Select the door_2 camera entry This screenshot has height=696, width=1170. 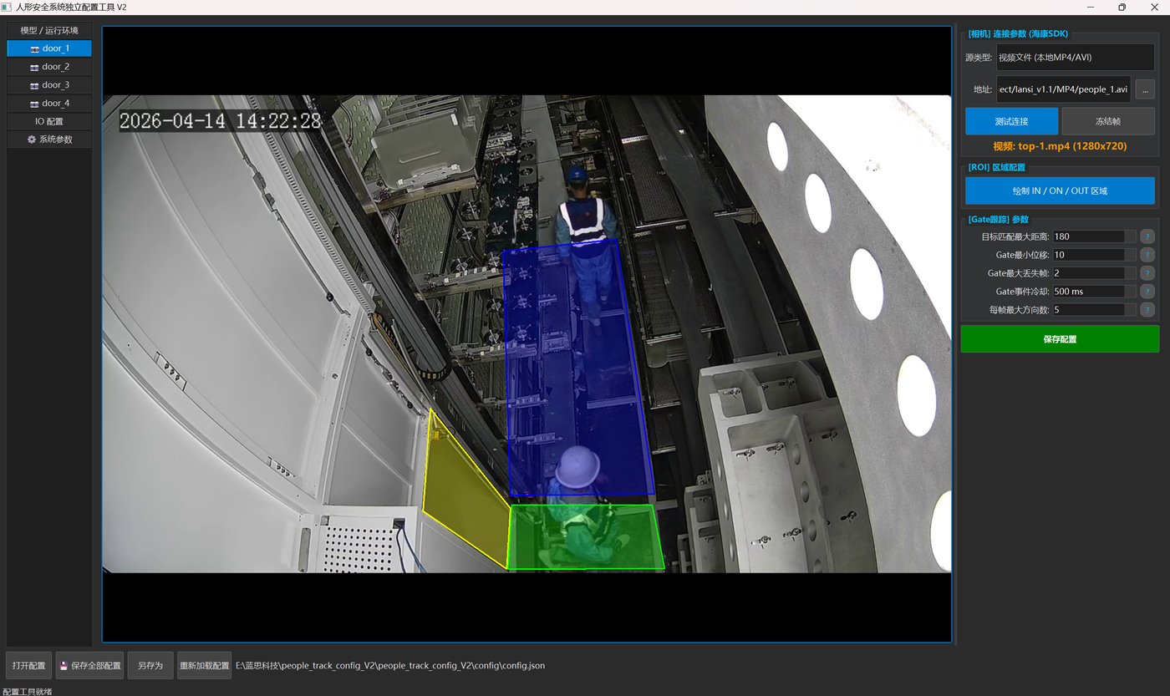click(49, 67)
